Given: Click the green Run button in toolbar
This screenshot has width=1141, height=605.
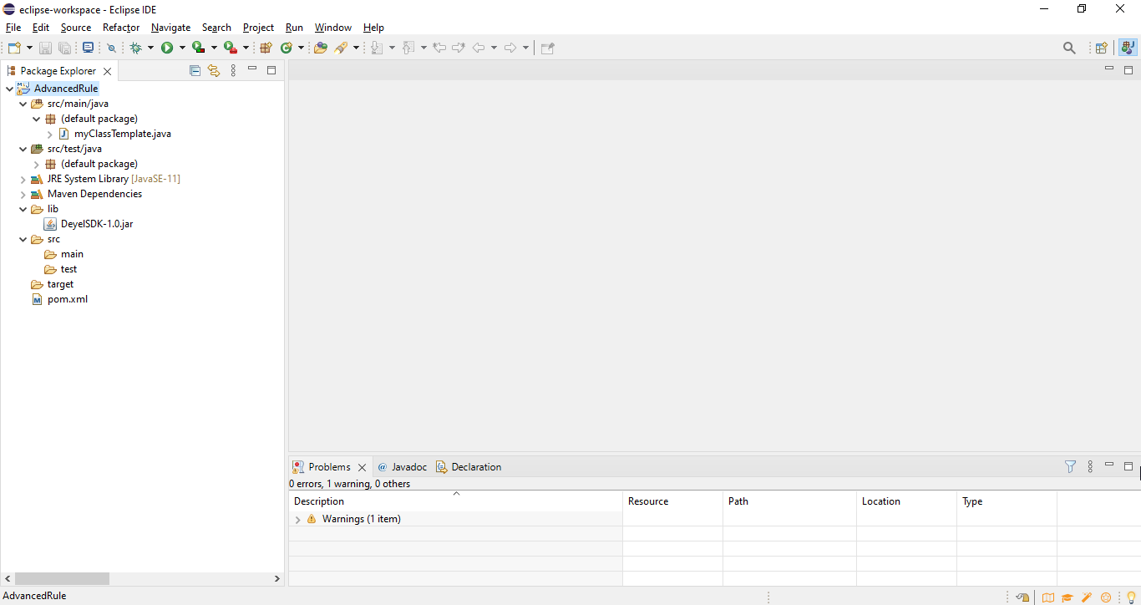Looking at the screenshot, I should [167, 48].
